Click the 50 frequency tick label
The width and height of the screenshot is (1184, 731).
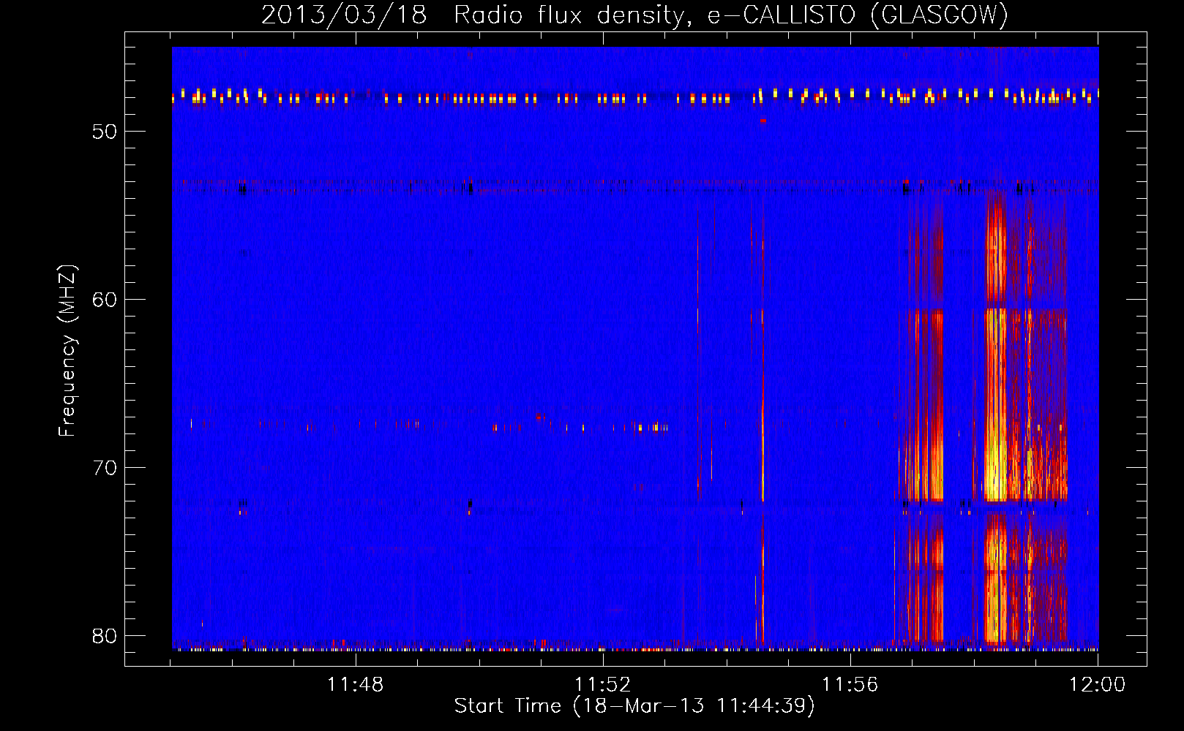click(105, 132)
